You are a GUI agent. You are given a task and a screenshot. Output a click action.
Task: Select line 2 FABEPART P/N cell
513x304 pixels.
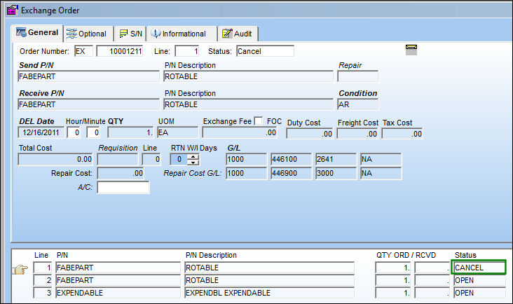tap(118, 280)
